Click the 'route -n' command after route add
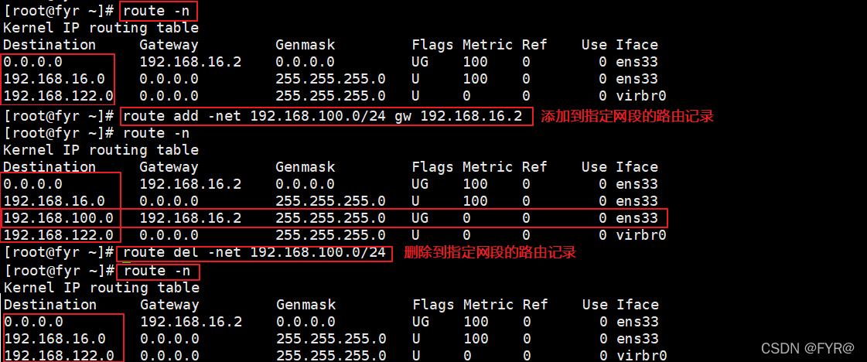This screenshot has height=362, width=867. [x=156, y=133]
